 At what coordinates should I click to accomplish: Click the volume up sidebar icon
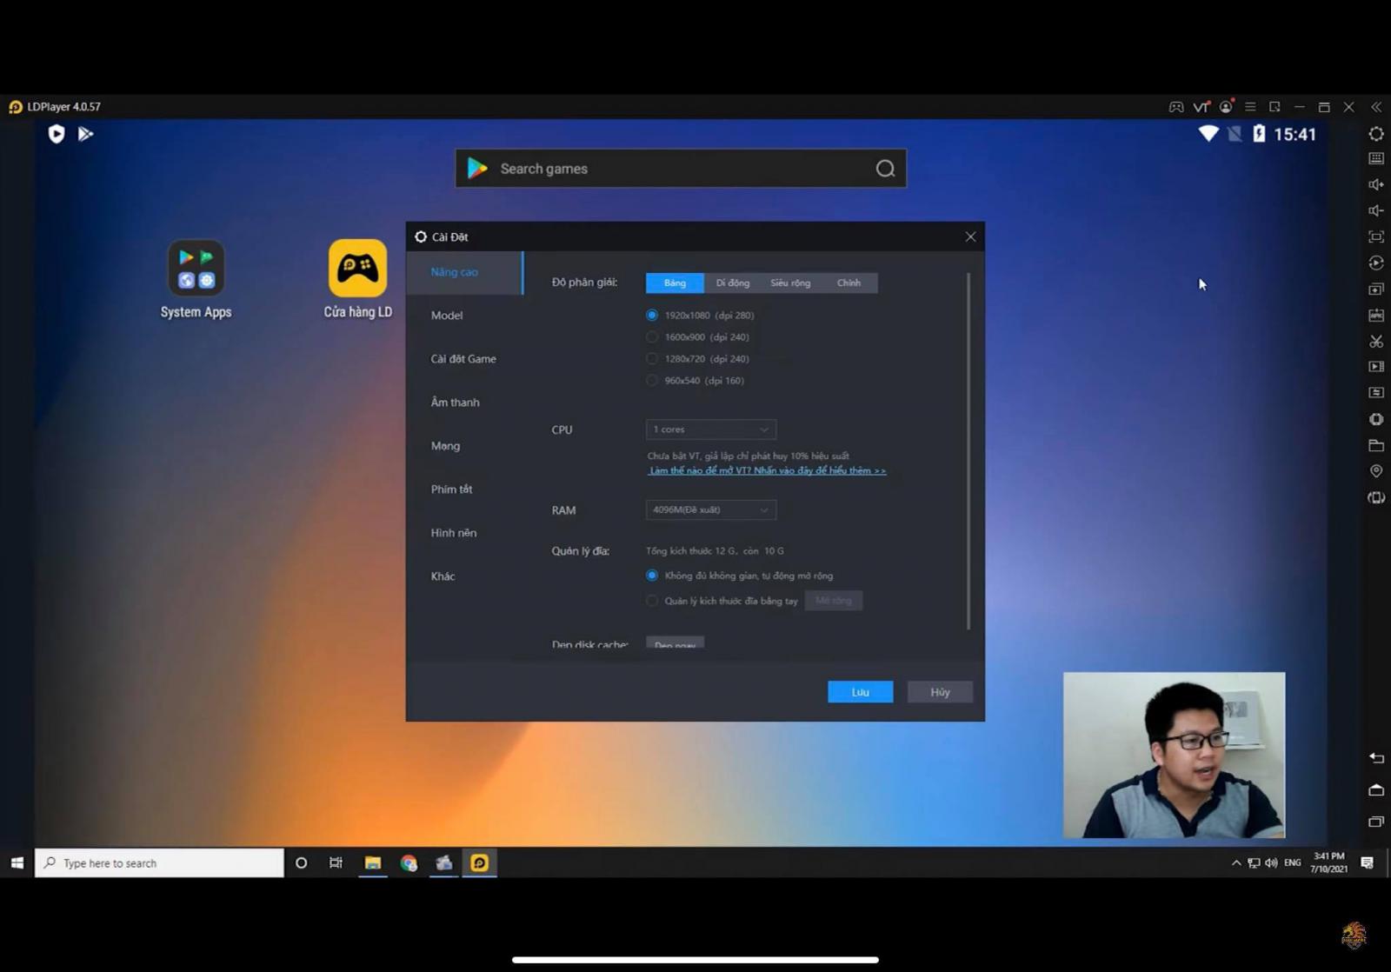[1376, 184]
